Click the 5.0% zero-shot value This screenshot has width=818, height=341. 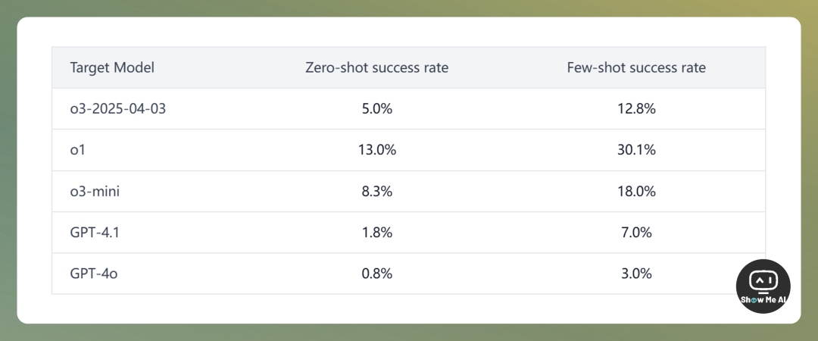377,108
